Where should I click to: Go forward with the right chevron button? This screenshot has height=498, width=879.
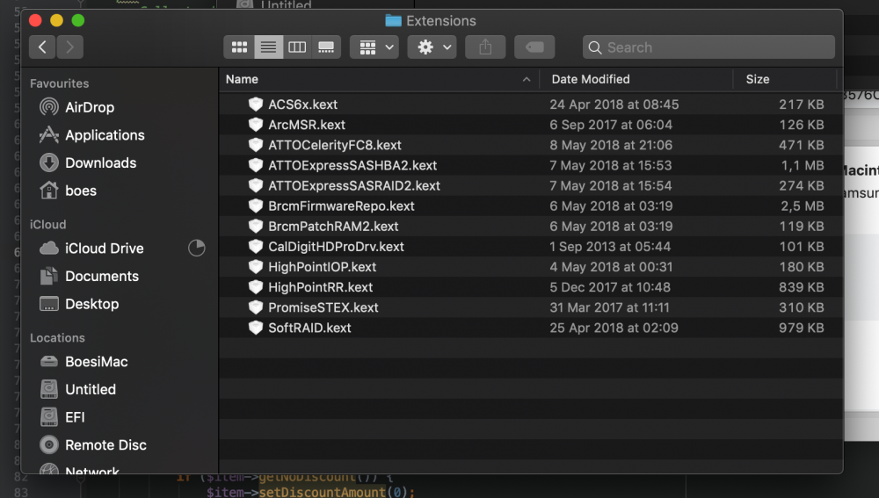[x=69, y=47]
